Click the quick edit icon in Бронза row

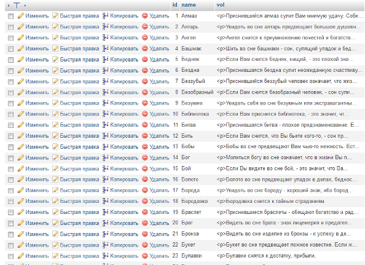point(55,234)
